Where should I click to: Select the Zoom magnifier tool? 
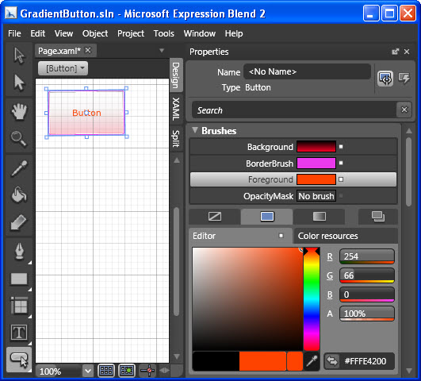point(19,139)
